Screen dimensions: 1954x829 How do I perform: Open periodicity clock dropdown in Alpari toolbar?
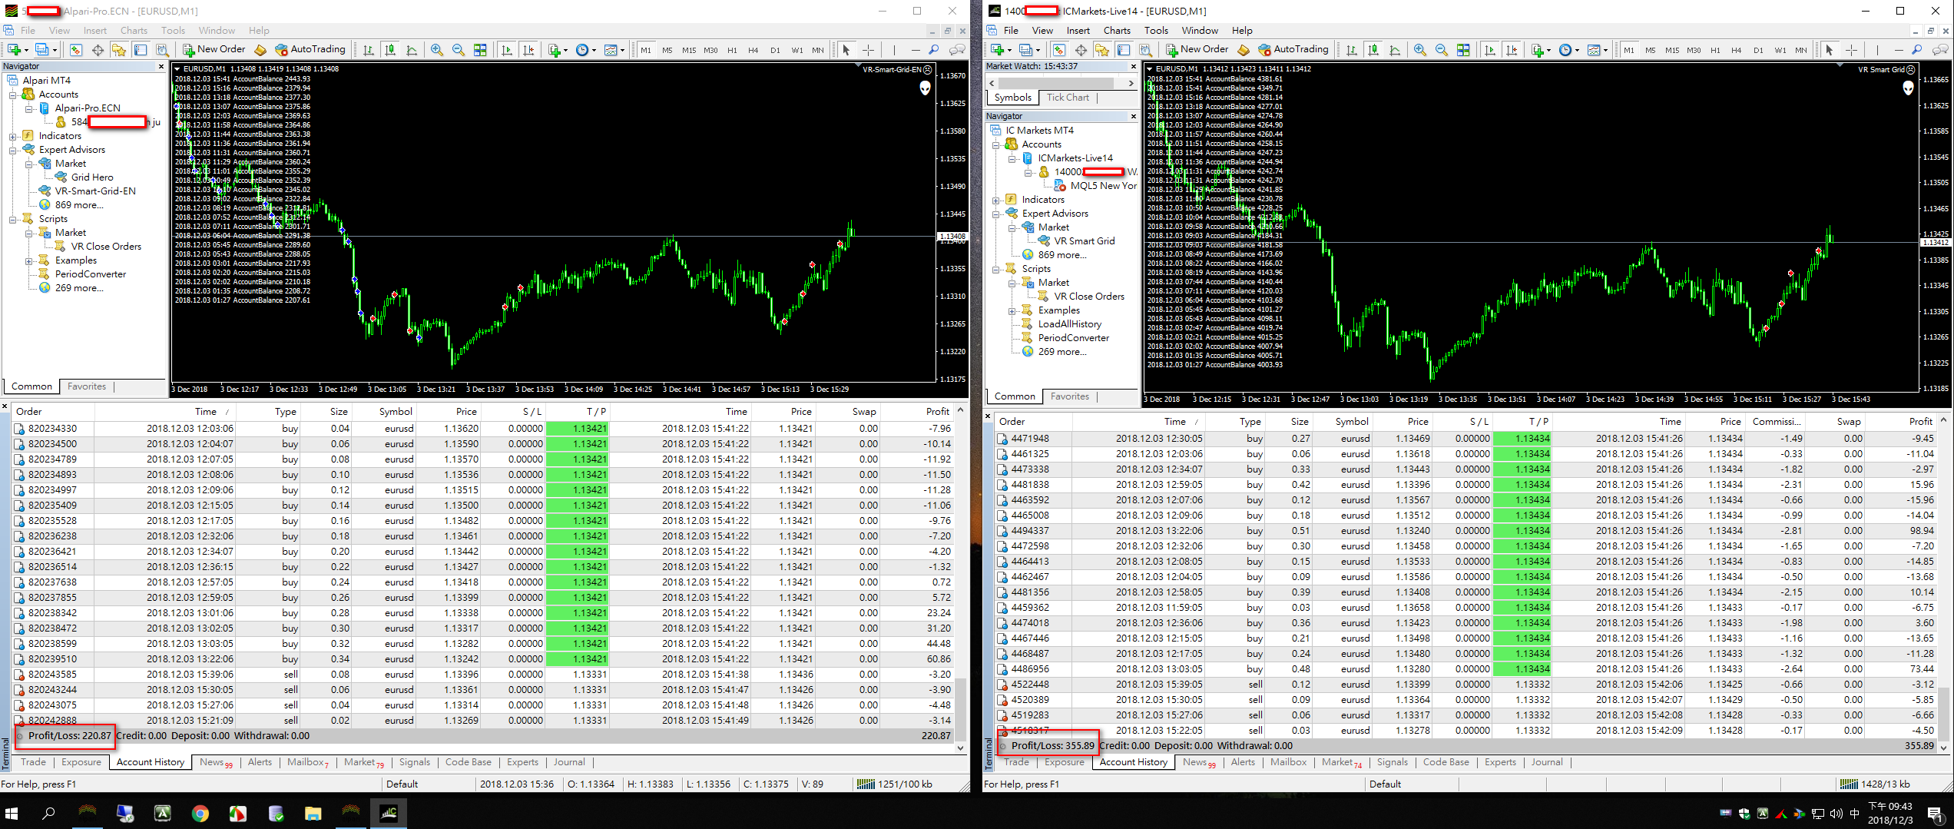point(584,50)
